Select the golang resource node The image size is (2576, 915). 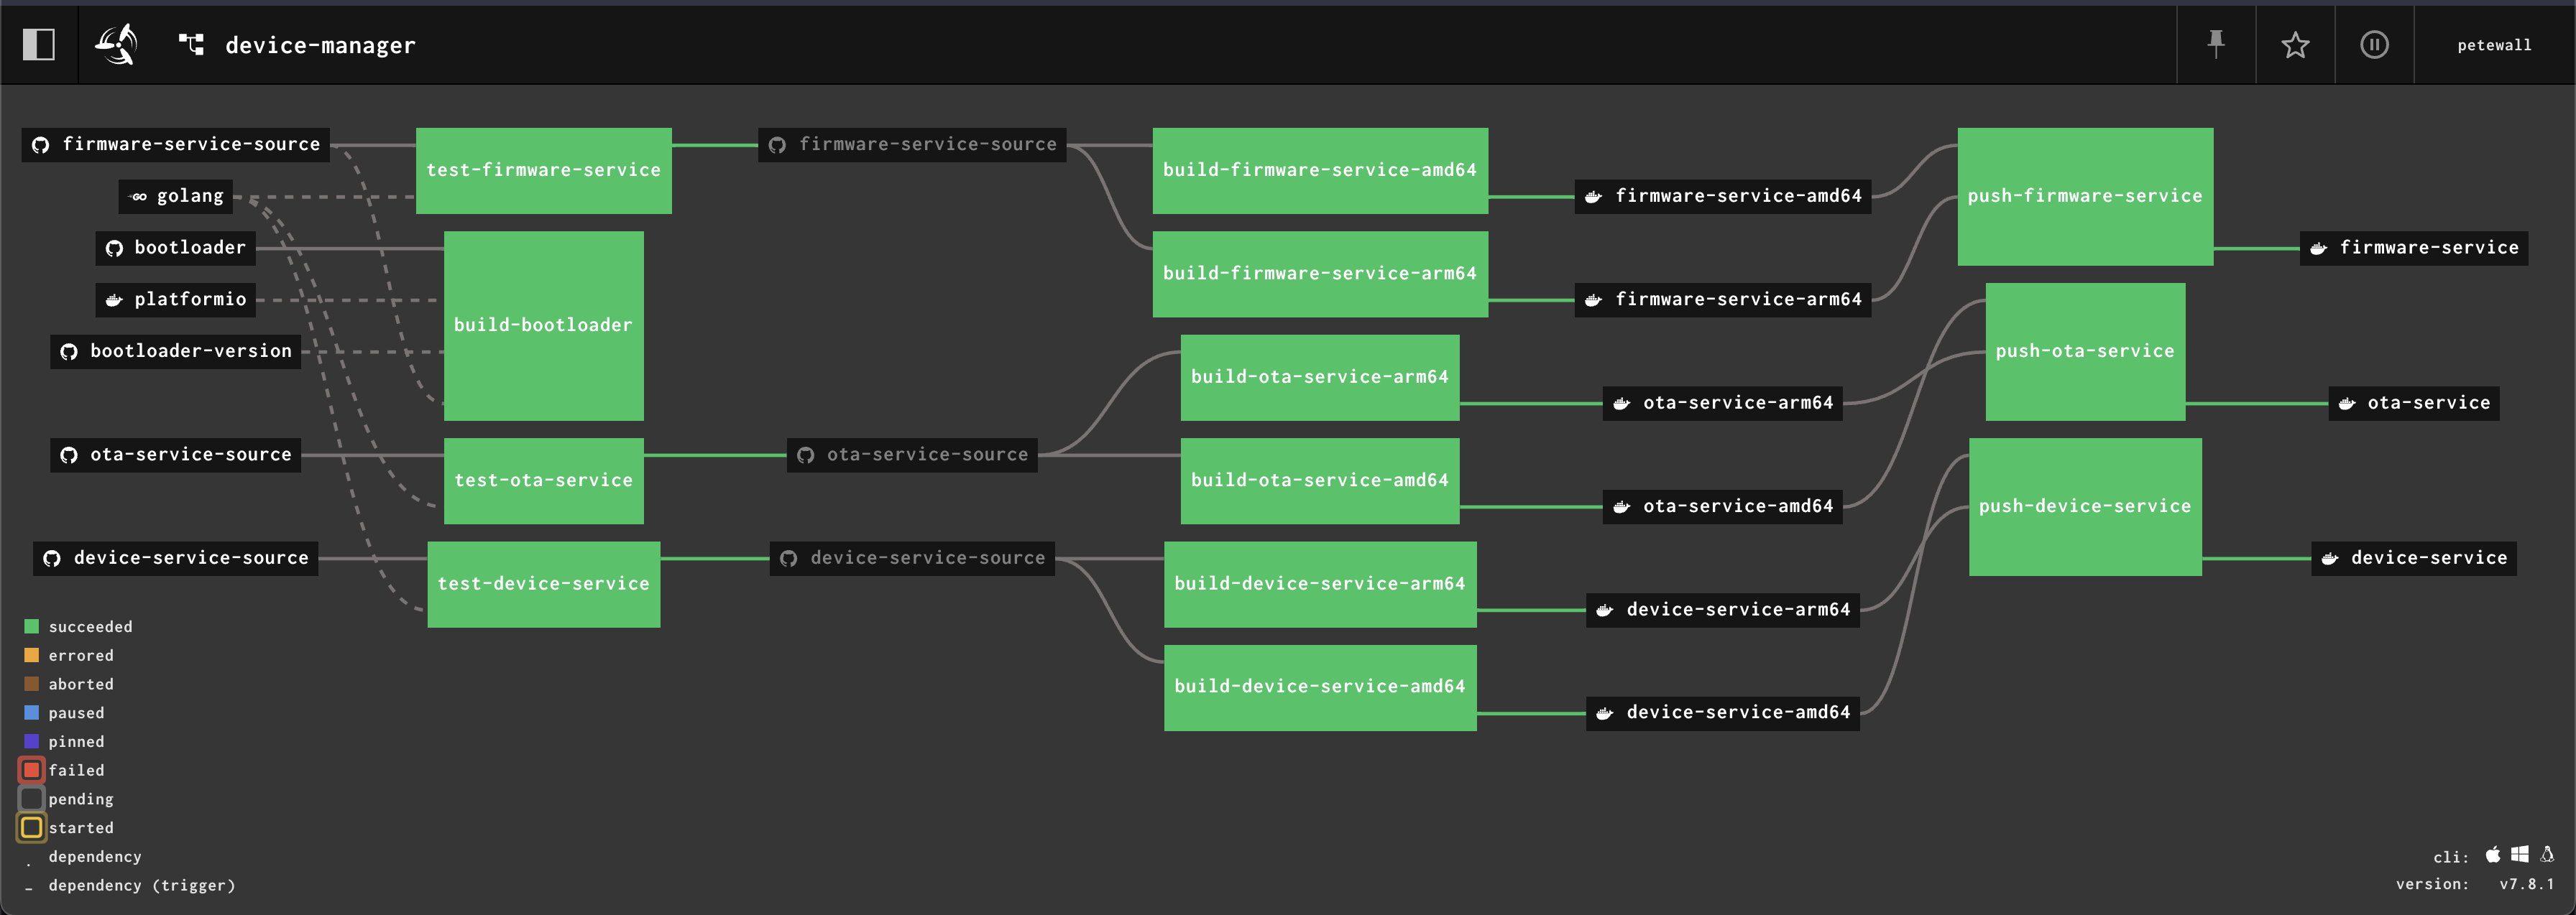(176, 197)
